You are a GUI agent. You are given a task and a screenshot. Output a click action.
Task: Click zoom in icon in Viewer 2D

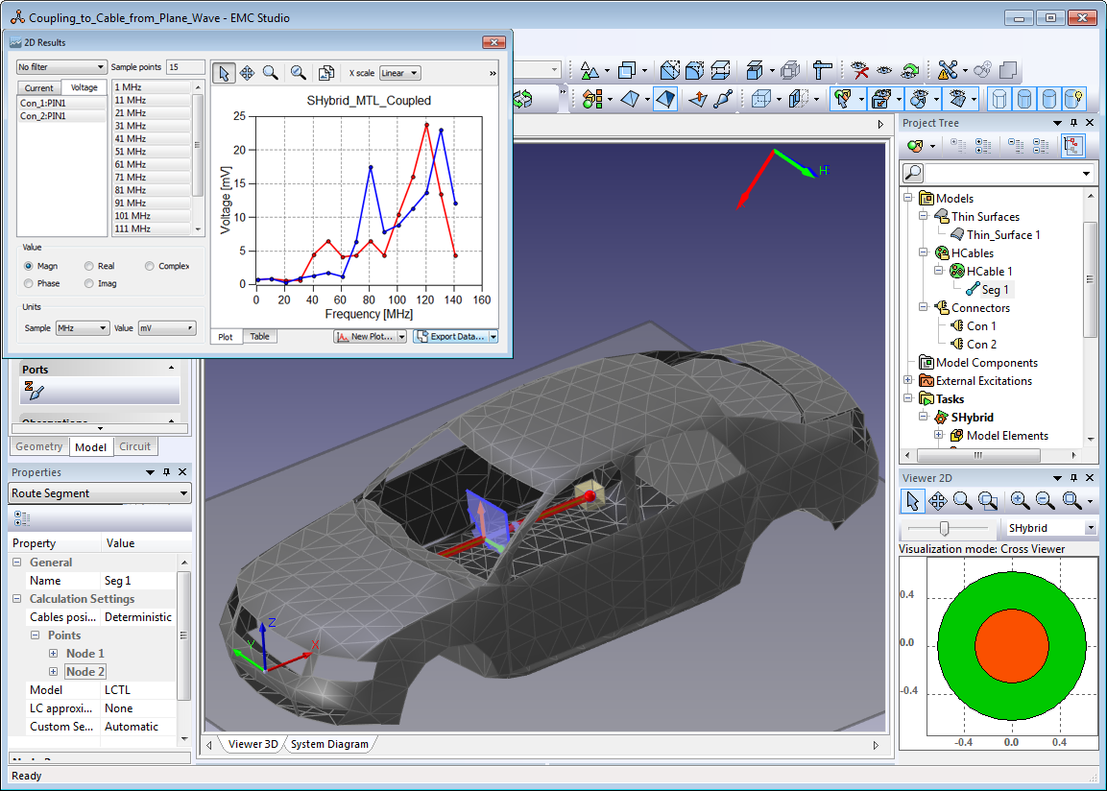coord(1019,501)
